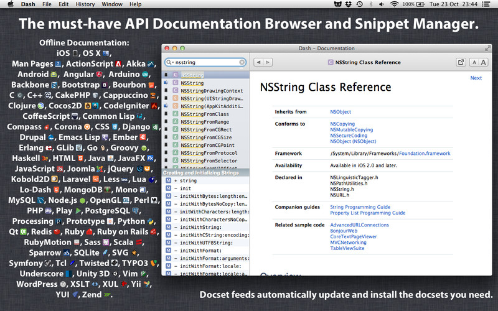Image resolution: width=498 pixels, height=311 pixels.
Task: Increase font size with large A button
Action: pyautogui.click(x=483, y=62)
